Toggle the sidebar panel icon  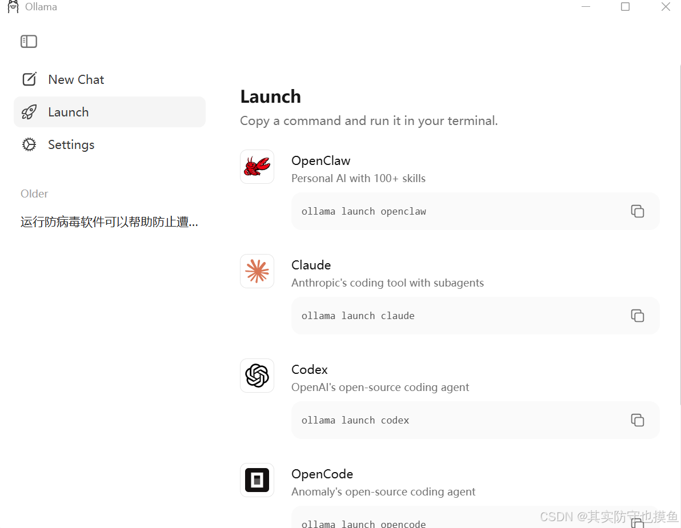point(29,42)
